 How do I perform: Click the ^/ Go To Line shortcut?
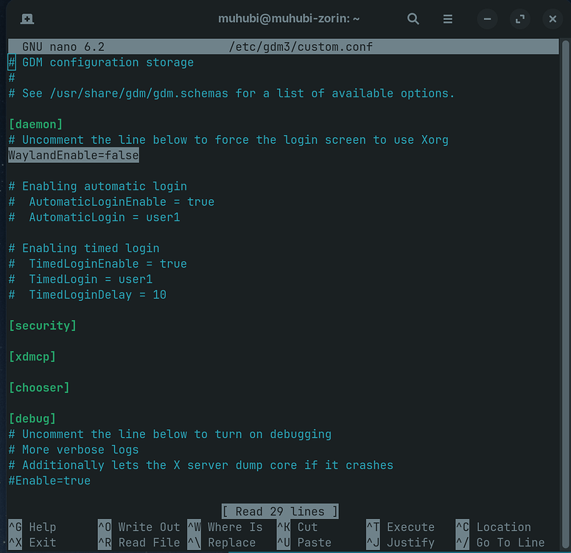pyautogui.click(x=500, y=543)
